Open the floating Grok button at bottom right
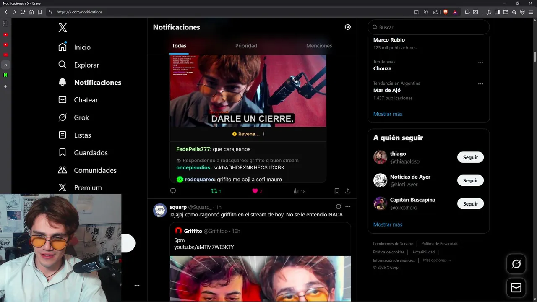 point(516,264)
